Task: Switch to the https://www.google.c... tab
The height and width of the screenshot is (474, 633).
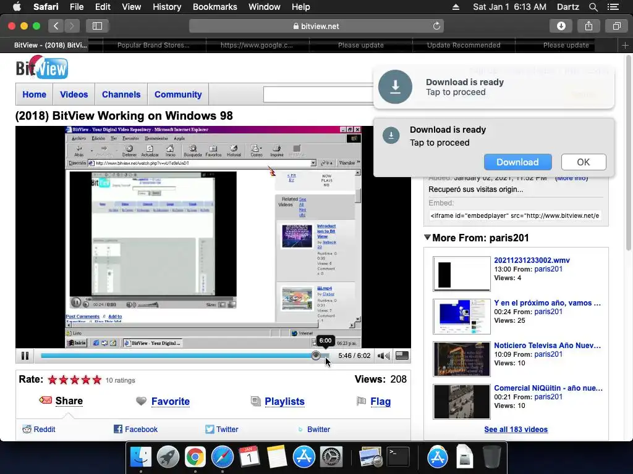Action: [x=257, y=45]
